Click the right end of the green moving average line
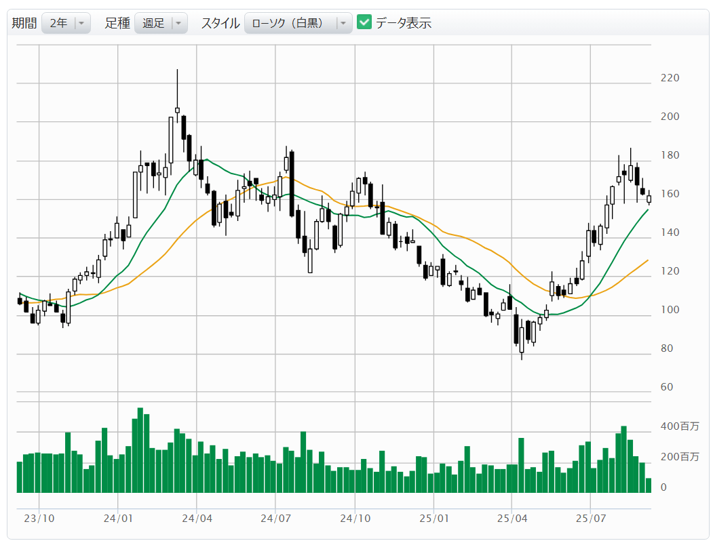Image resolution: width=713 pixels, height=543 pixels. click(648, 210)
